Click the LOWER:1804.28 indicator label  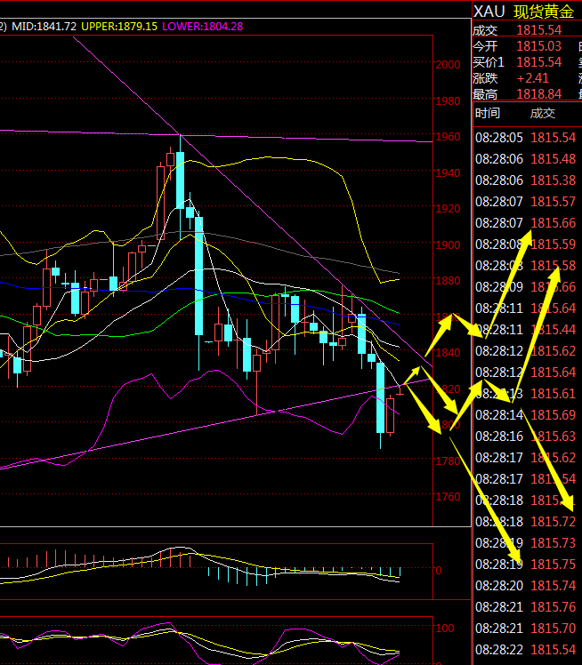pos(203,27)
